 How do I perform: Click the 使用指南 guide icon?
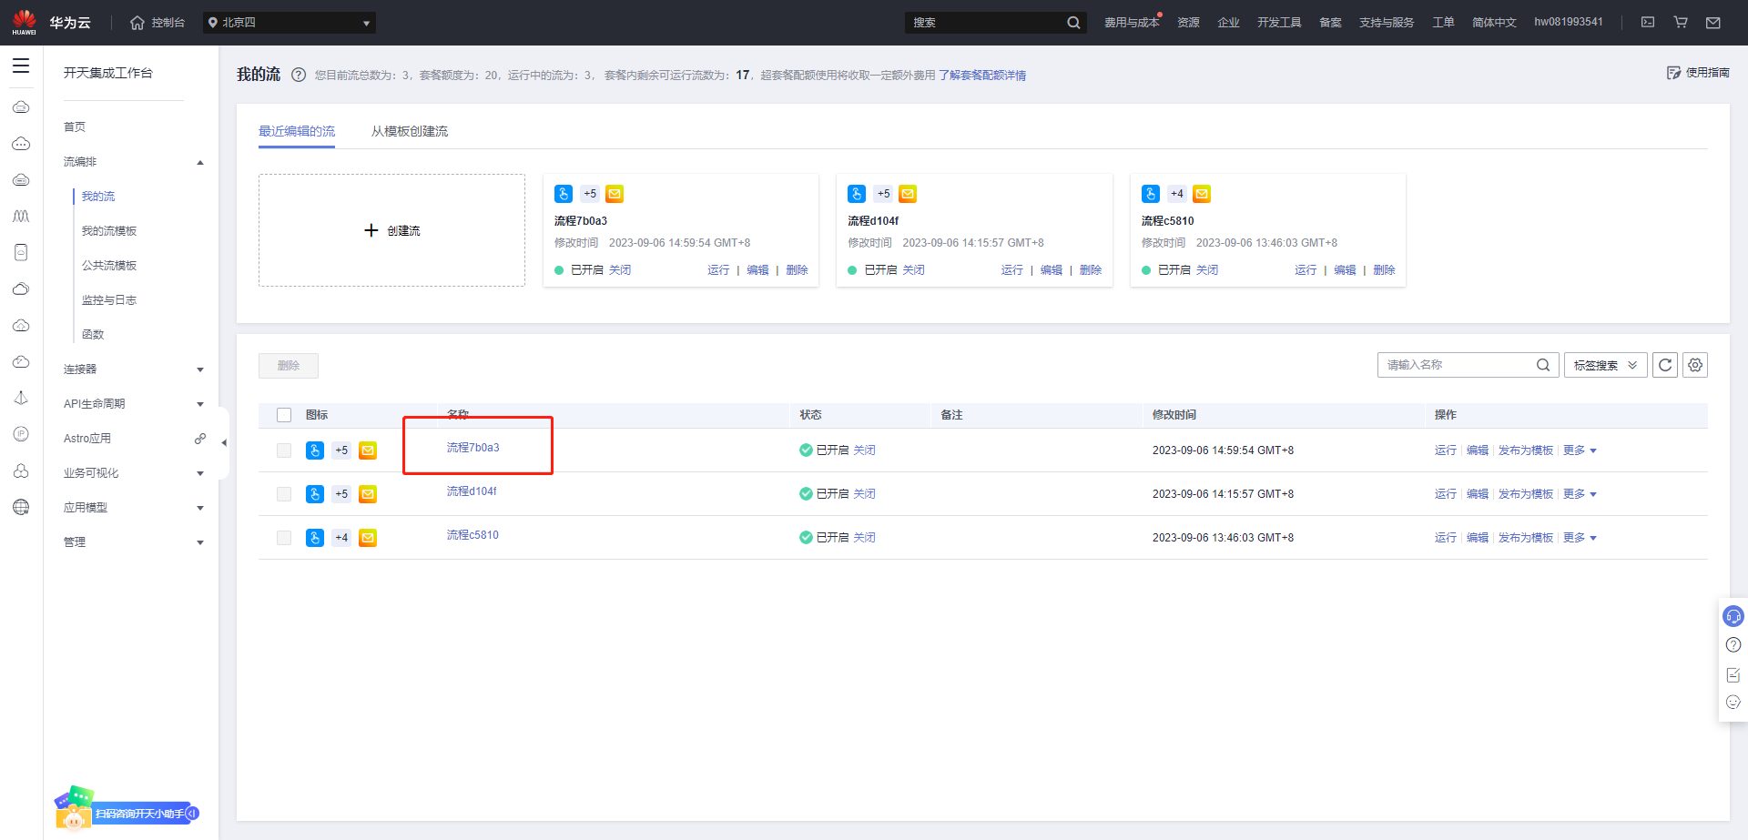pos(1673,73)
